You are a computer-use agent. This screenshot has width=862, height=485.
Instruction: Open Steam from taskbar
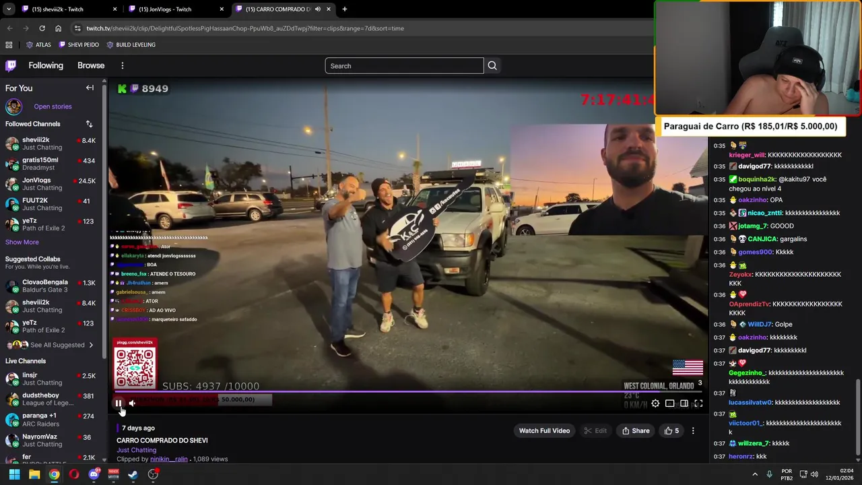[x=133, y=474]
